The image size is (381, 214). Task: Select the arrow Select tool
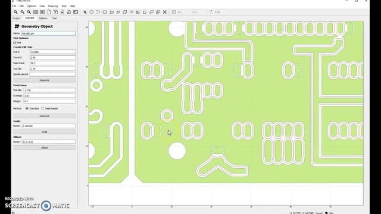point(85,12)
